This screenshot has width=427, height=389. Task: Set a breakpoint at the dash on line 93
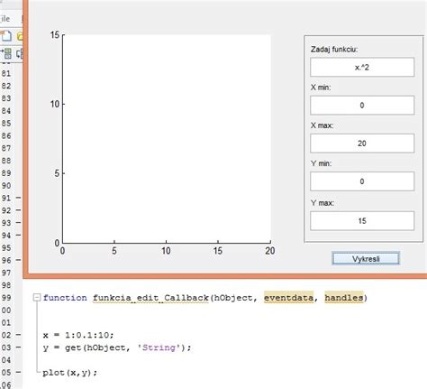18,223
